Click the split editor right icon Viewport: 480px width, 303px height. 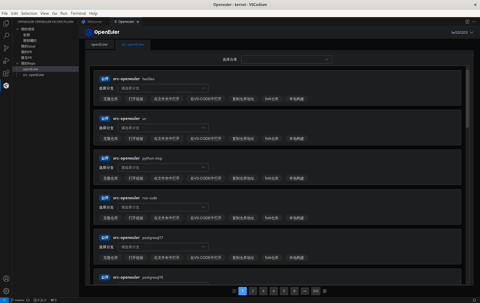click(x=467, y=22)
